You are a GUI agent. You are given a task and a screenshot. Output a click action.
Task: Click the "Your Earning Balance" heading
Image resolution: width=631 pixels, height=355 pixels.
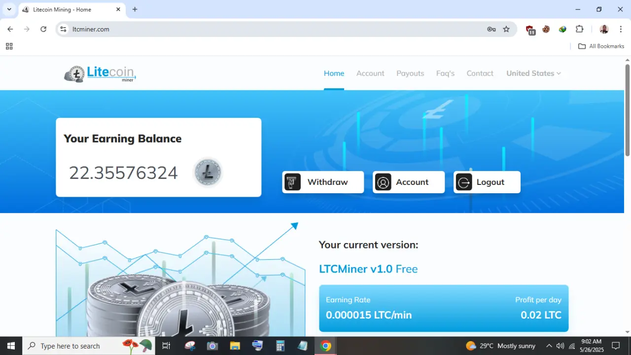click(123, 139)
